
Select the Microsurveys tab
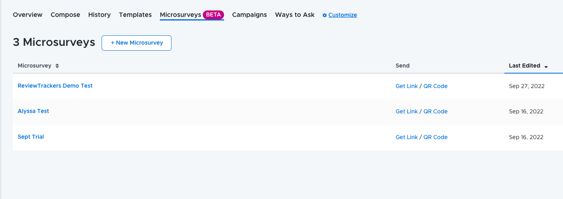coord(180,15)
